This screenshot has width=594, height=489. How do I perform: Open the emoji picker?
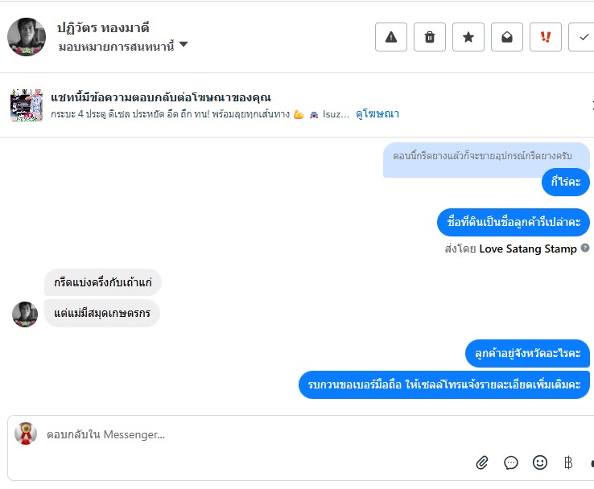coord(540,462)
